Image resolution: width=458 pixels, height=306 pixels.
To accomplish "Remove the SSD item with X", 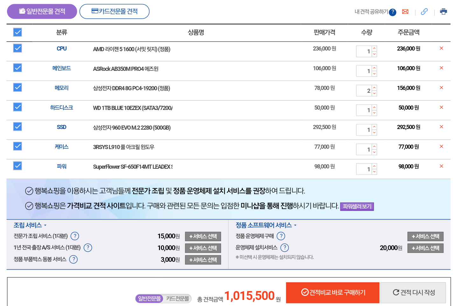I will coord(441,127).
